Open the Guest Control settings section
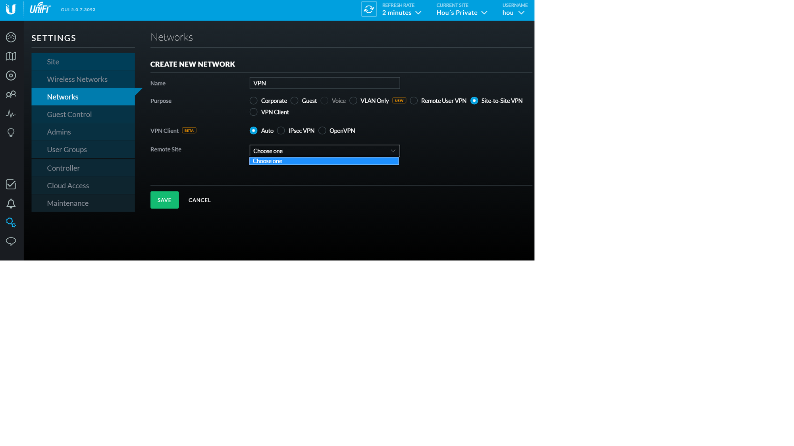The width and height of the screenshot is (794, 446). [x=69, y=114]
